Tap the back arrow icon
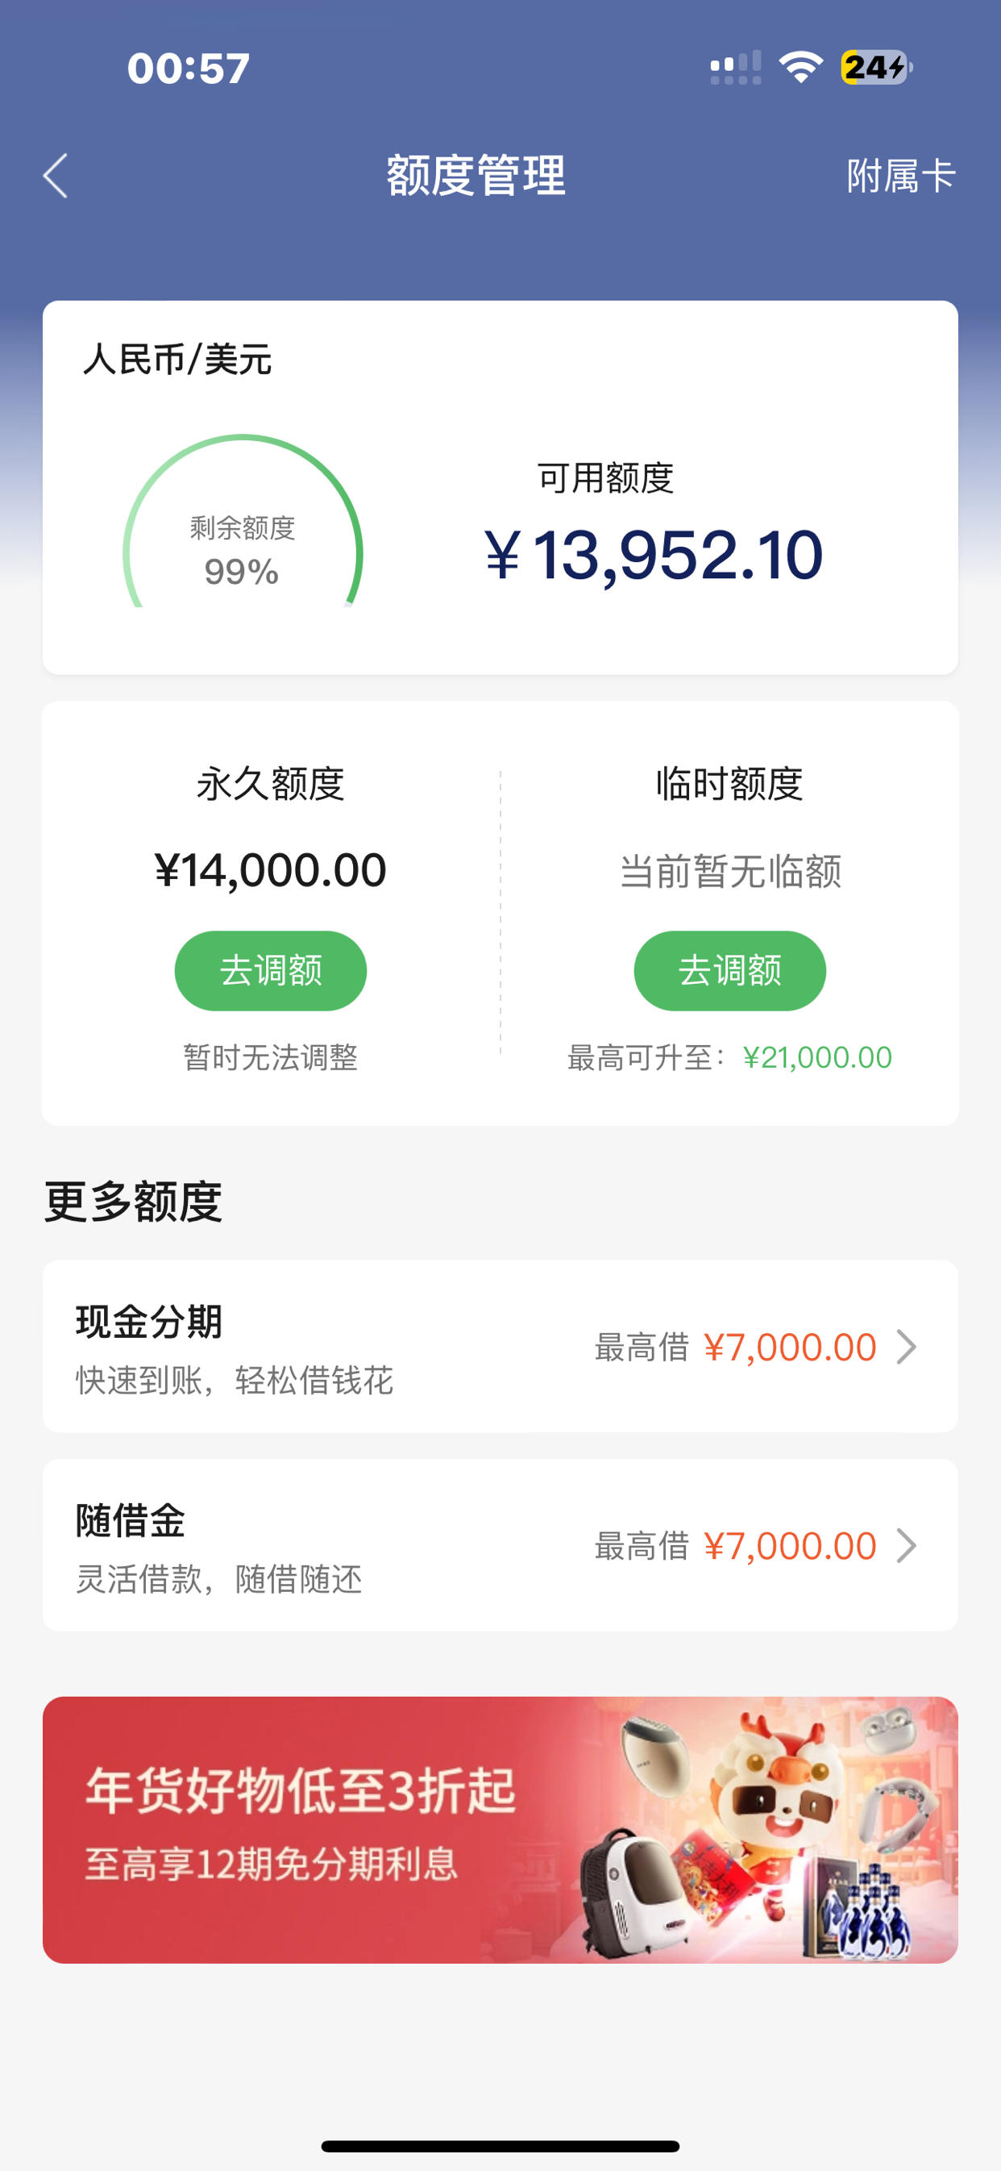Image resolution: width=1001 pixels, height=2171 pixels. pos(56,176)
